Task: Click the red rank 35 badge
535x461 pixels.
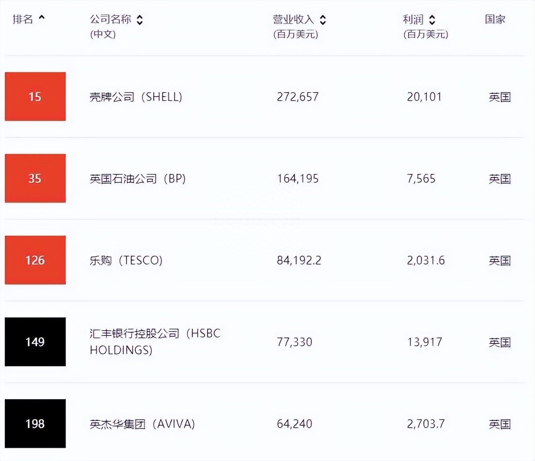Action: pos(35,178)
